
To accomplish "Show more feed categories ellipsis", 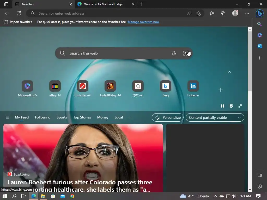I will coord(130,117).
